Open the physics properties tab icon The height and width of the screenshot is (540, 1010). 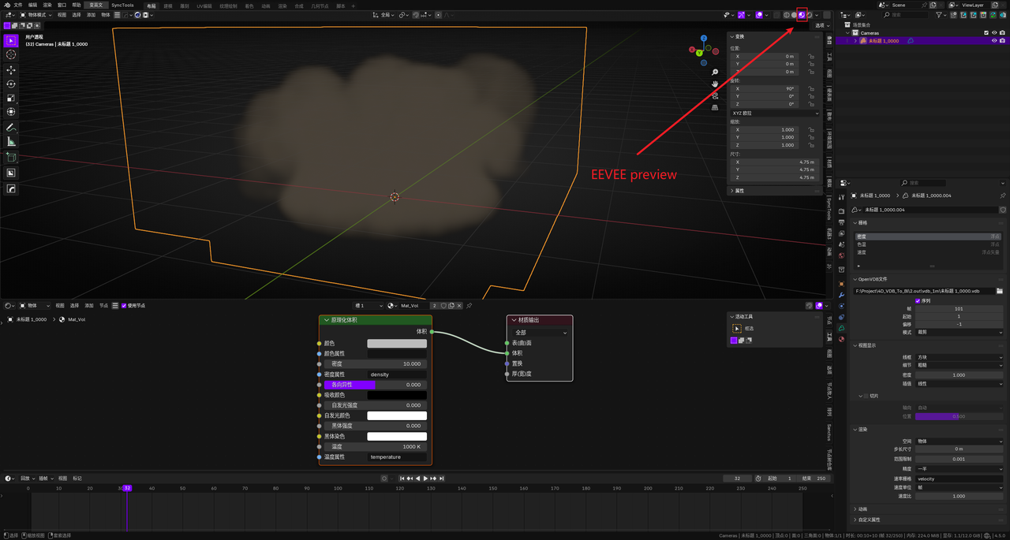(x=842, y=306)
